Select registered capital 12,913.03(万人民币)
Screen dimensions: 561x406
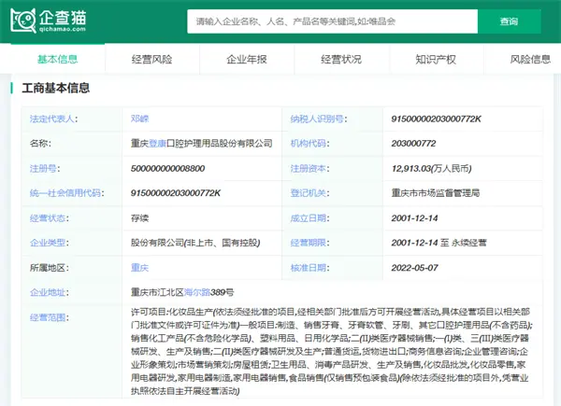(x=431, y=168)
